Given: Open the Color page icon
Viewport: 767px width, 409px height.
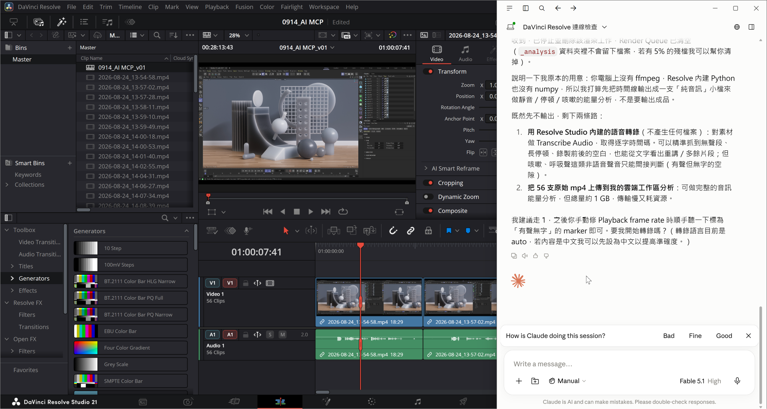Looking at the screenshot, I should (x=372, y=402).
